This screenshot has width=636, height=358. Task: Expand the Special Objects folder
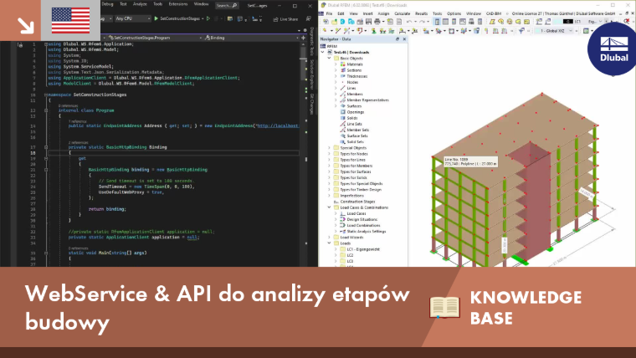pyautogui.click(x=329, y=148)
